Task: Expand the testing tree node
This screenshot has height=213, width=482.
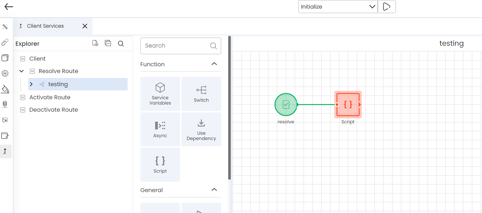Action: [31, 84]
